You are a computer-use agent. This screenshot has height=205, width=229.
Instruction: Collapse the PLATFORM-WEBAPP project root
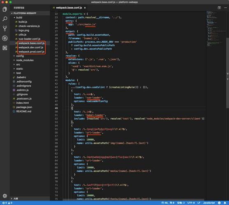click(30, 13)
